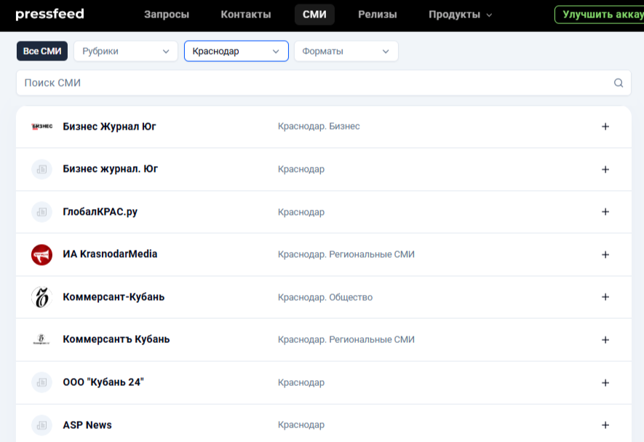Click the magnifier search icon
Image resolution: width=644 pixels, height=442 pixels.
[619, 83]
